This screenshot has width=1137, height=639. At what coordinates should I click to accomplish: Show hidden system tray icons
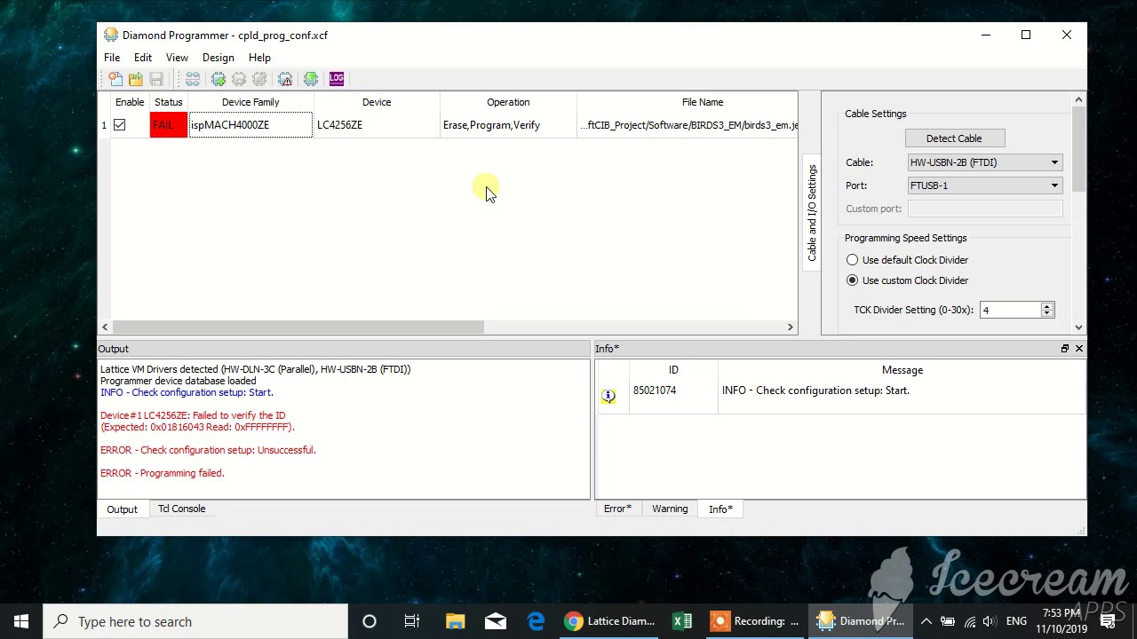(926, 621)
